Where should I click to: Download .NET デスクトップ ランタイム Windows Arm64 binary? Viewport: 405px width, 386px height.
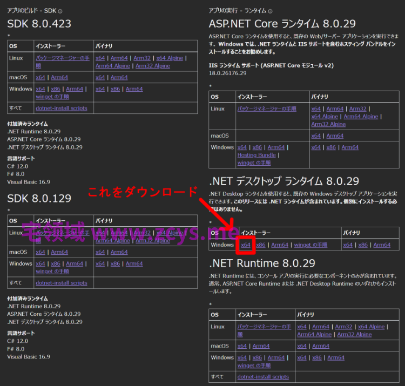(382, 245)
